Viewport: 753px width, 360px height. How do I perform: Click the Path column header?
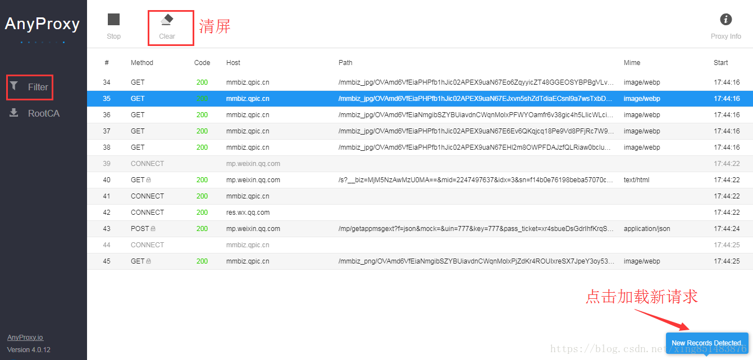(x=345, y=63)
